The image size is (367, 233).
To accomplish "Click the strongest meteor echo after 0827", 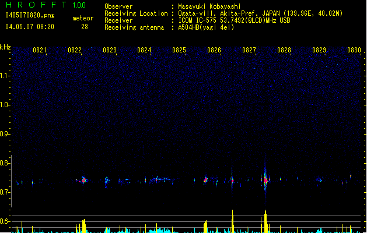I will (x=265, y=180).
